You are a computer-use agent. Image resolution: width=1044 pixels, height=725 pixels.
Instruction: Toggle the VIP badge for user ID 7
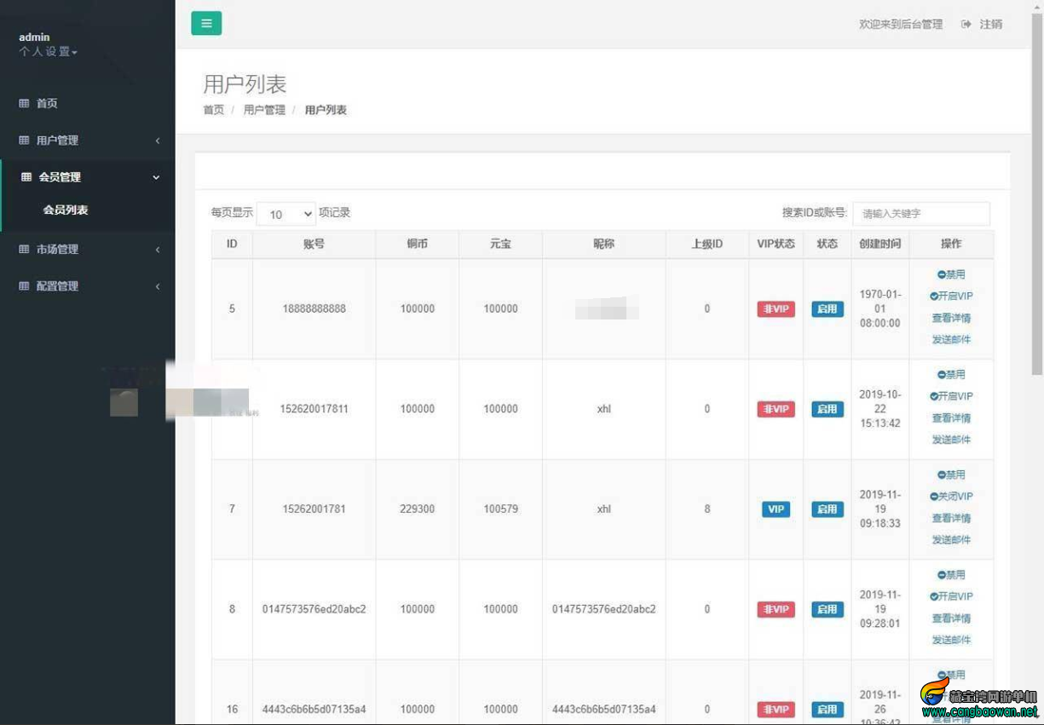click(776, 509)
